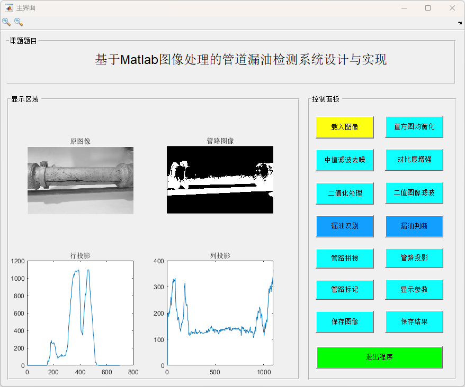Start 二值化处理 binarization
465x387 pixels.
click(x=345, y=193)
